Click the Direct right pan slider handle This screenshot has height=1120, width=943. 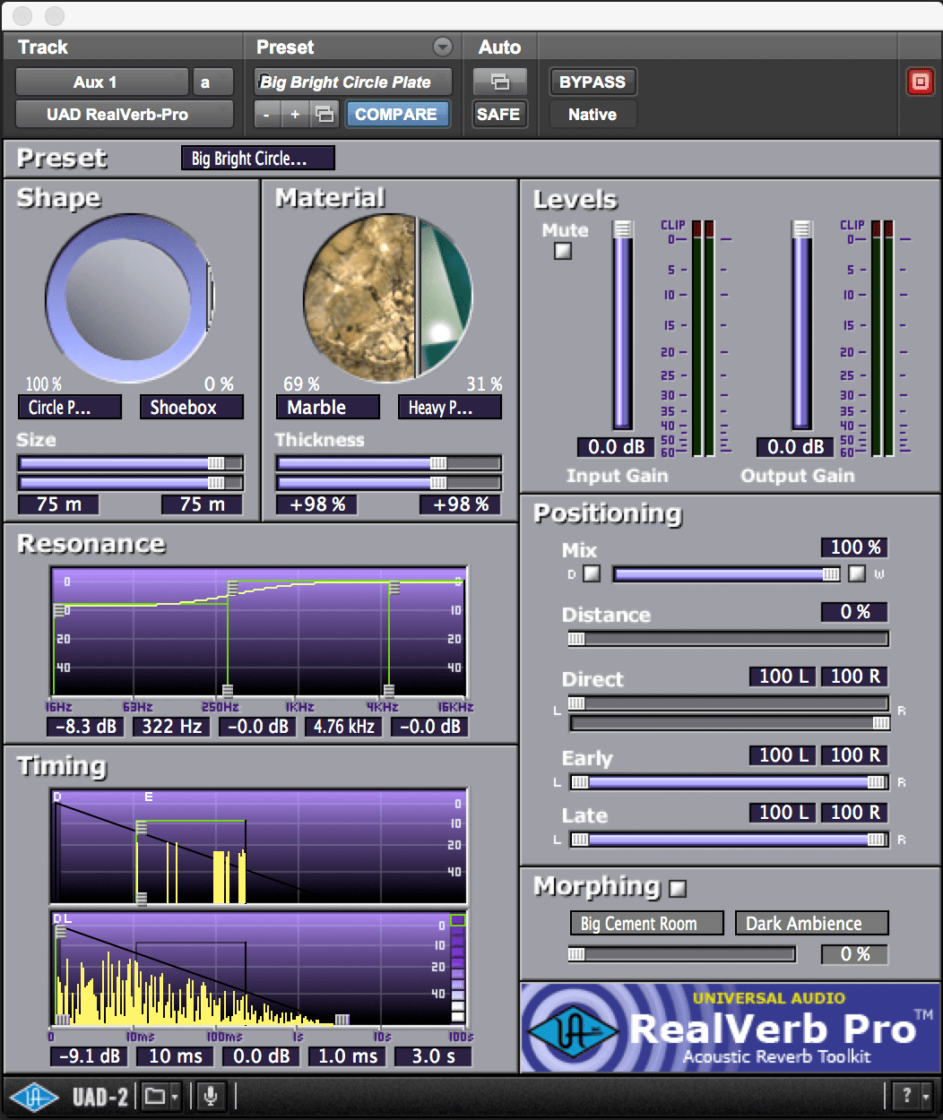click(x=881, y=723)
